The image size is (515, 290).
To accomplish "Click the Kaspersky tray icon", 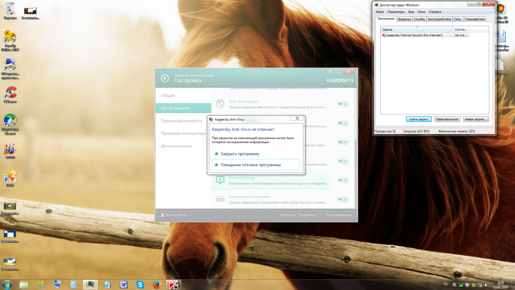I will [454, 284].
